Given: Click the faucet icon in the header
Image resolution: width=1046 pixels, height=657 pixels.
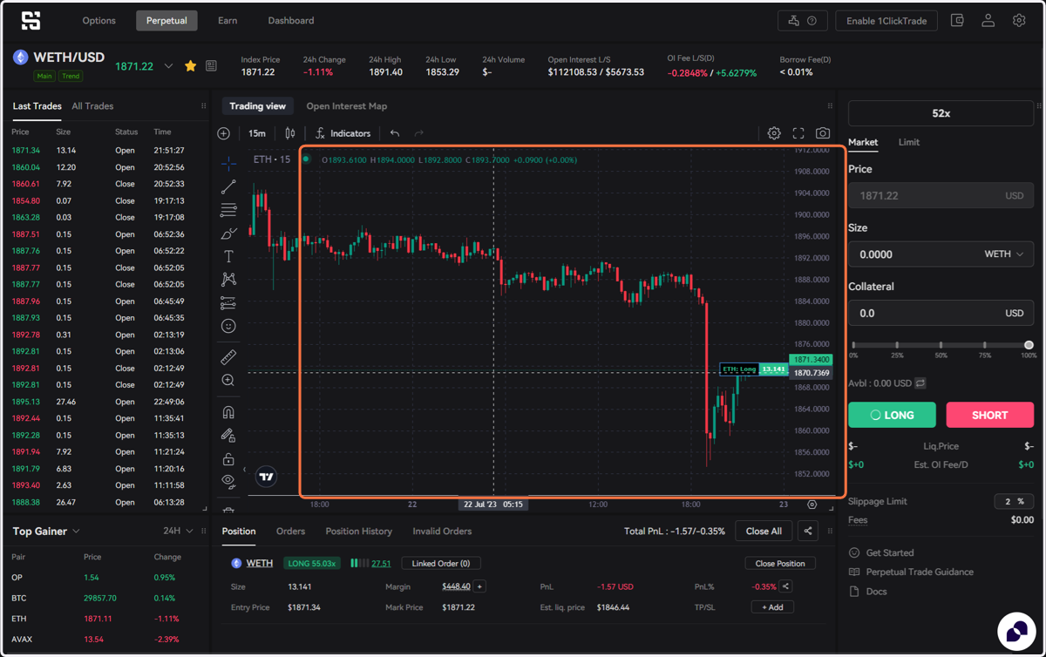Looking at the screenshot, I should [793, 21].
